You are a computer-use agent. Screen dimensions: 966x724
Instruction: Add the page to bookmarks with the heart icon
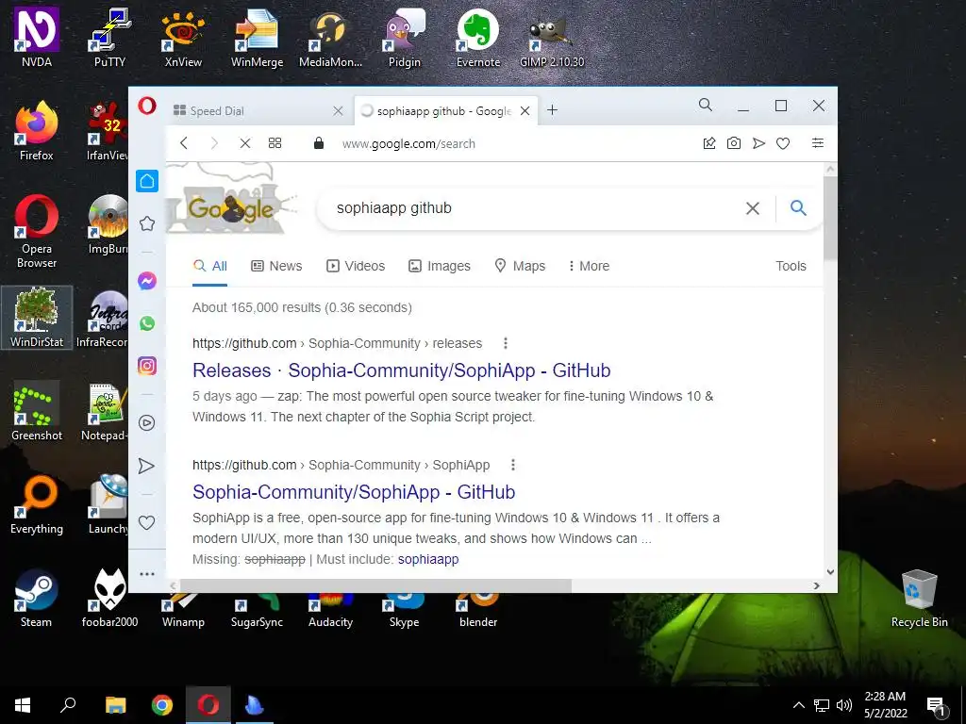click(x=783, y=143)
